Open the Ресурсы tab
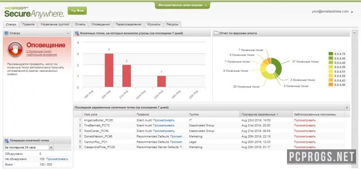361x171 pixels. [172, 24]
